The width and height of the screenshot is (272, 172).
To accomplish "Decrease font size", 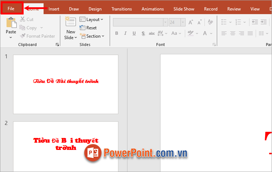I will [199, 22].
